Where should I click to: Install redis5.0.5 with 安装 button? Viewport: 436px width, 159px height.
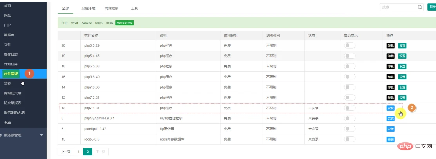[391, 139]
